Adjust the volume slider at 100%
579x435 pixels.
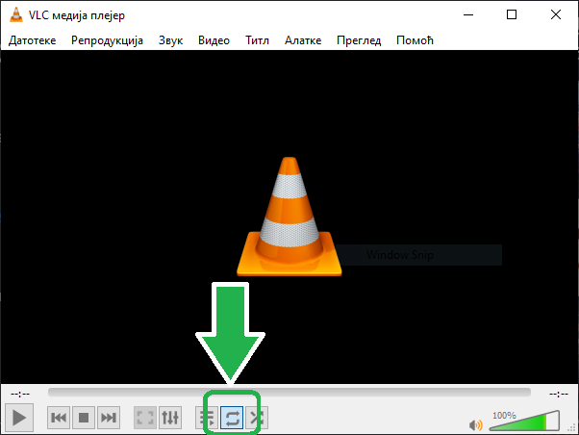click(524, 421)
